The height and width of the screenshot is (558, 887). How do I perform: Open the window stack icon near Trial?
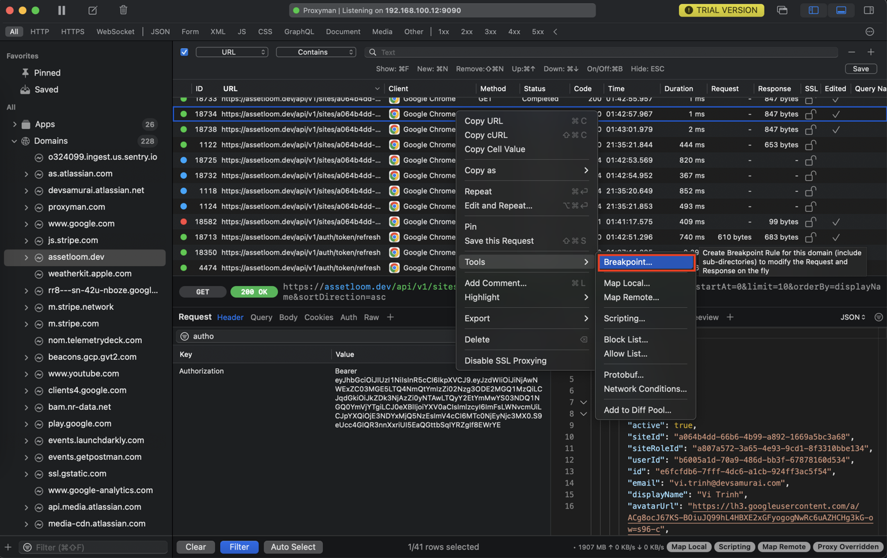(782, 10)
